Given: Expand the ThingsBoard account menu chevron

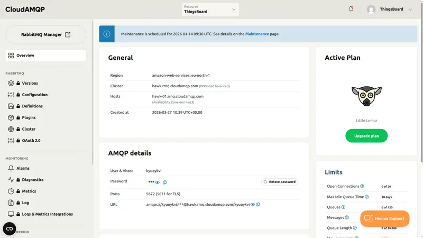Looking at the screenshot, I should (x=410, y=10).
